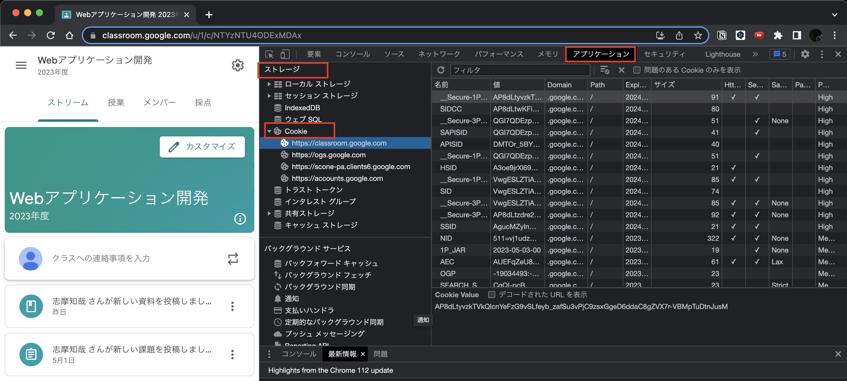Click the cookie フィルタ input field
Screen dimensions: 847x381
point(519,70)
